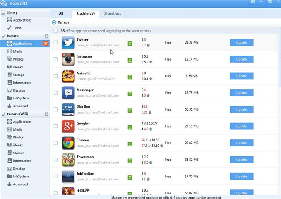The height and width of the screenshot is (199, 281).
Task: Click the Refresh circular icon
Action: click(54, 22)
